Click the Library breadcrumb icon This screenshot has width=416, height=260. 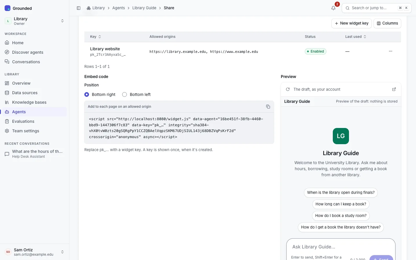tap(89, 8)
